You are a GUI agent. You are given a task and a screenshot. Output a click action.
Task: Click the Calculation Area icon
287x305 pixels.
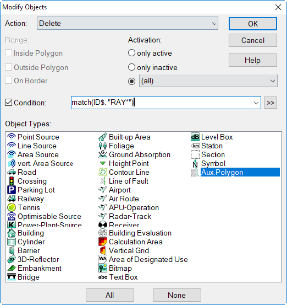pos(103,242)
